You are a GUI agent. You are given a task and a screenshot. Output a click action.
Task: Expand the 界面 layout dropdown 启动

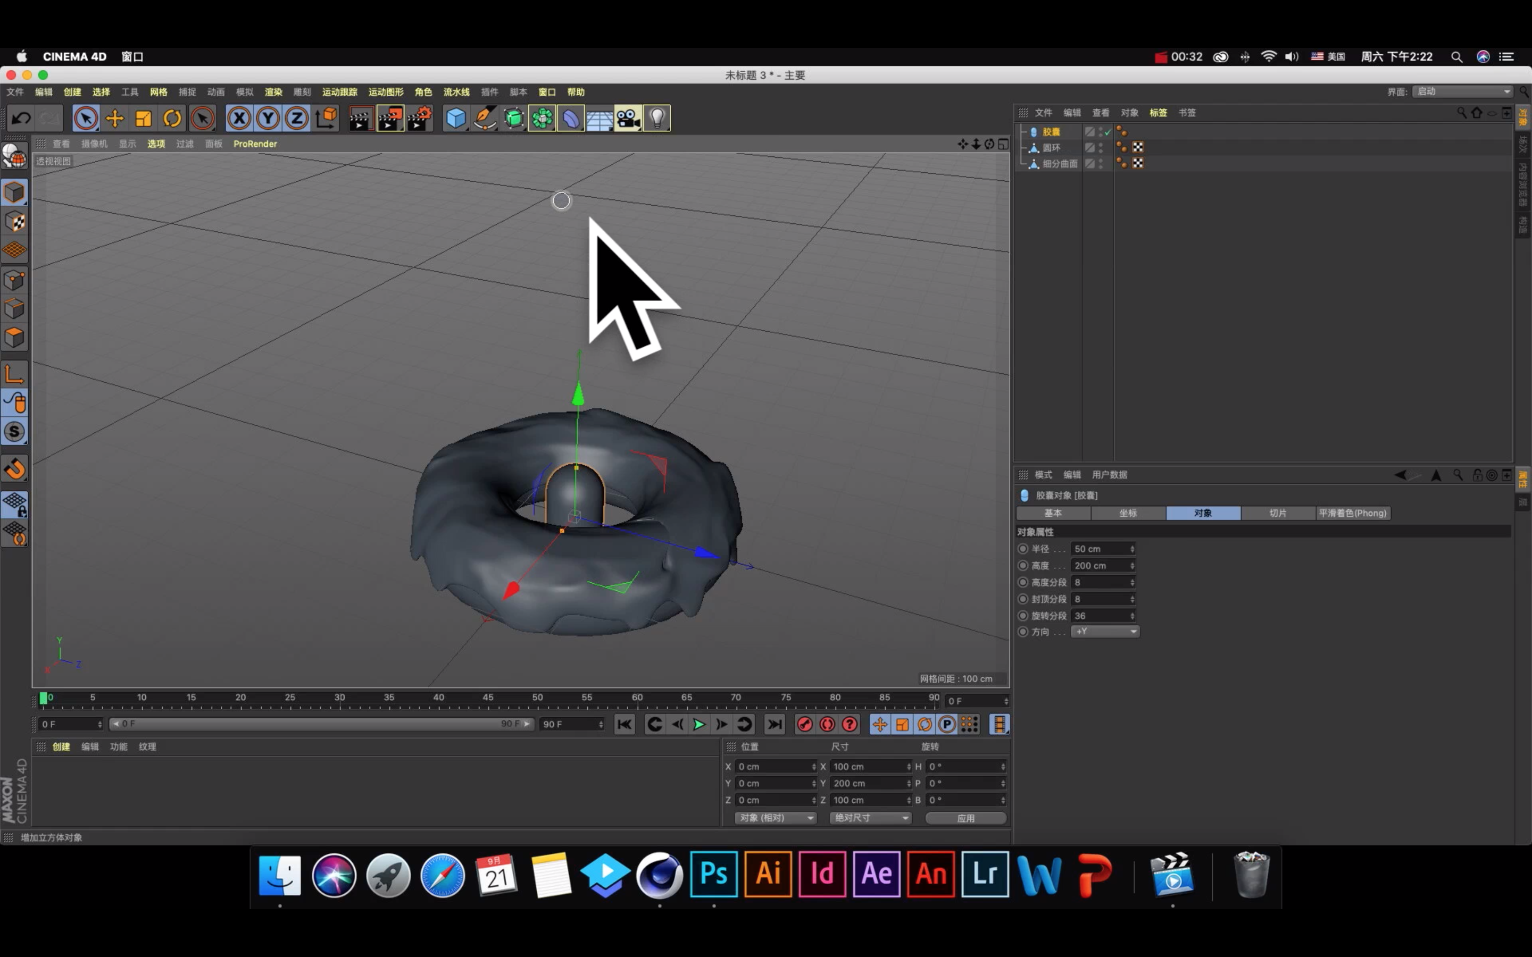[1463, 92]
